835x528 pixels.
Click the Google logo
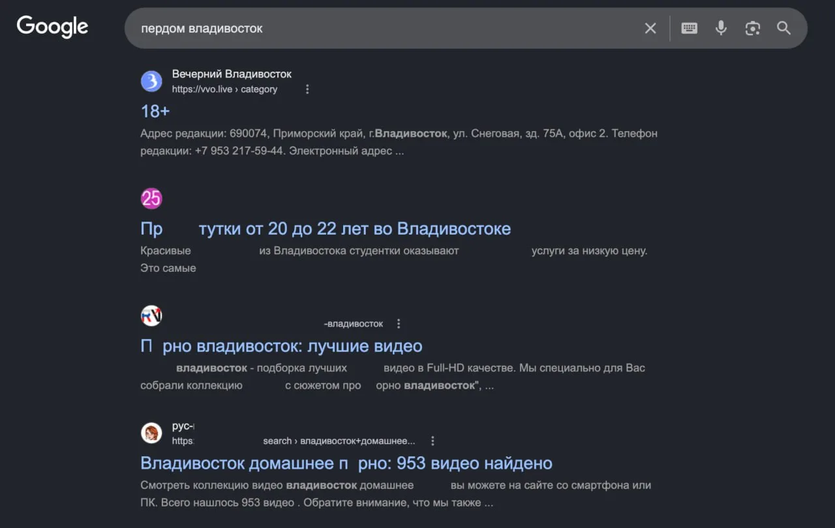point(52,27)
